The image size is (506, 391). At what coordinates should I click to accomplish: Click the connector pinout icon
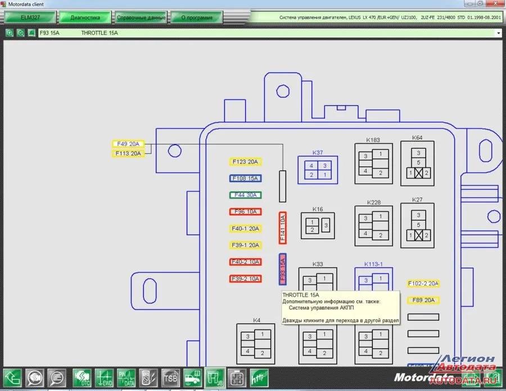(237, 378)
